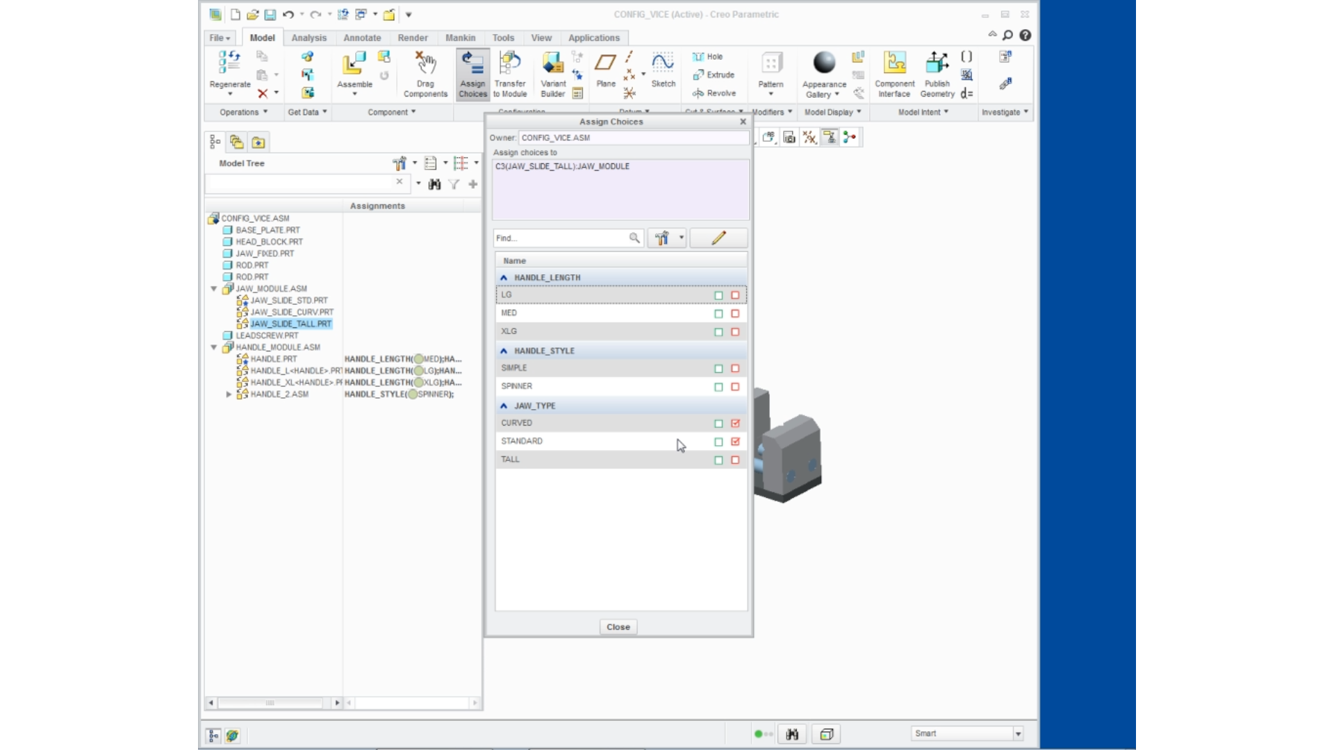
Task: Check the green include box for SPINNER
Action: pyautogui.click(x=718, y=387)
